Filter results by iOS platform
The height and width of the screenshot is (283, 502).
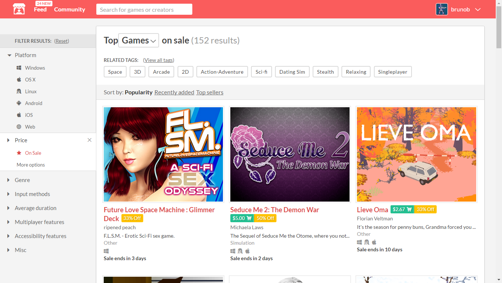coord(29,115)
